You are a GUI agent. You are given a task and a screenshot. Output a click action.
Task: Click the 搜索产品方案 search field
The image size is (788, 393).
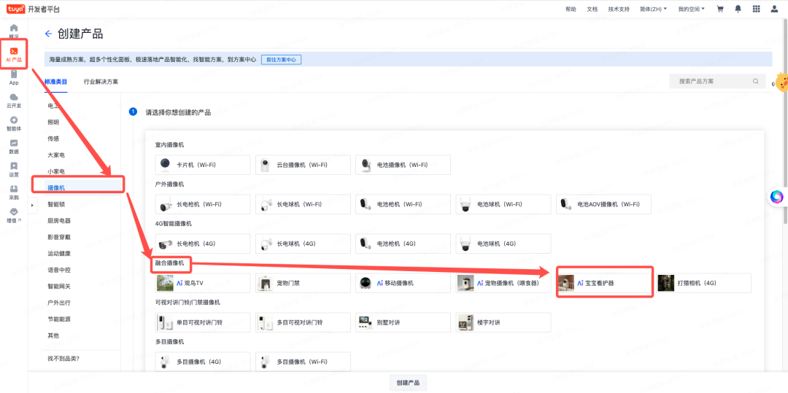point(714,82)
